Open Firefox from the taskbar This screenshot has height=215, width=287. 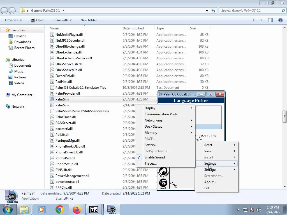(x=77, y=209)
